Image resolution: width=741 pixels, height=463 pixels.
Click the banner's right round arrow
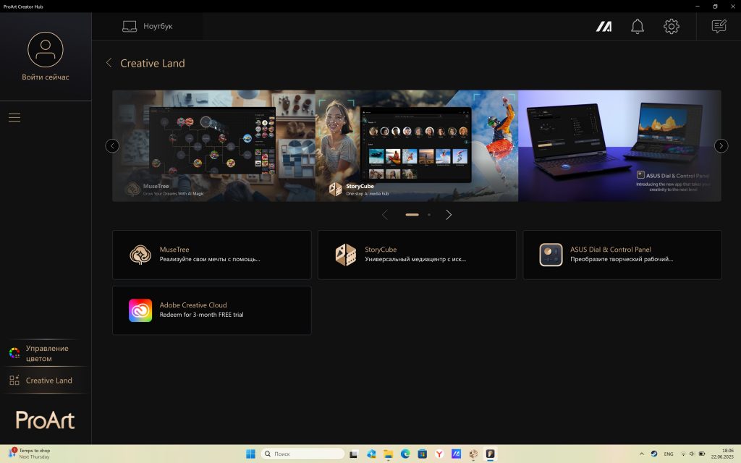pyautogui.click(x=721, y=146)
